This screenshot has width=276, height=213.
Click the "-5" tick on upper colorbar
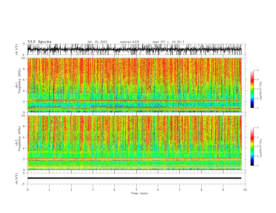(x=257, y=89)
